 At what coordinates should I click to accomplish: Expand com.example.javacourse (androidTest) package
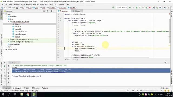coord(8,39)
